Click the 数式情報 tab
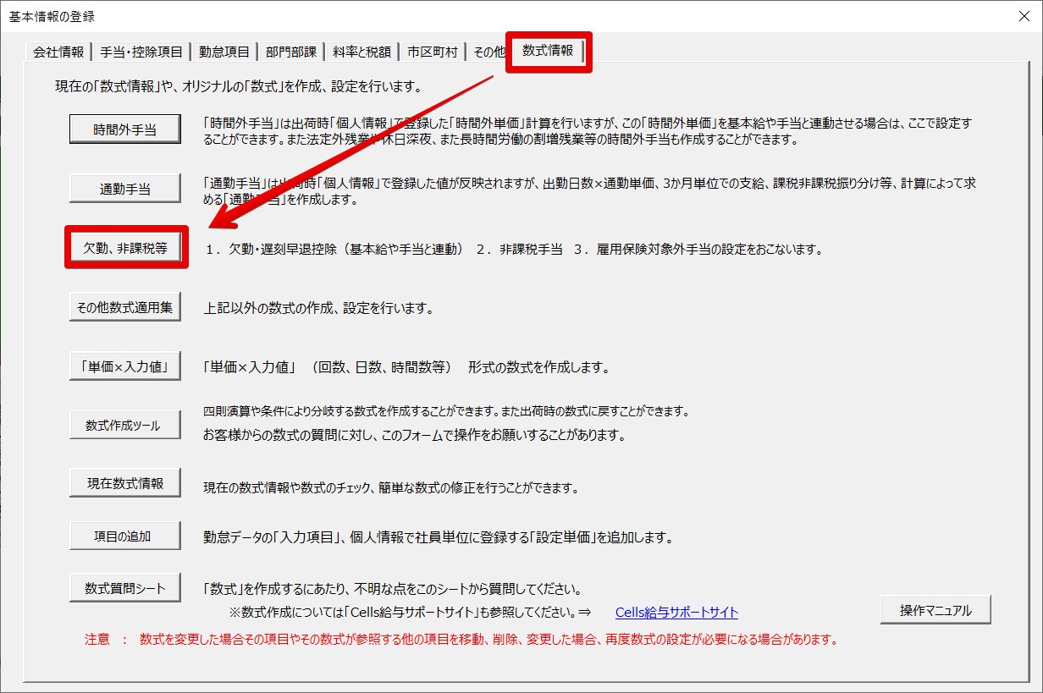1043x693 pixels. tap(548, 51)
